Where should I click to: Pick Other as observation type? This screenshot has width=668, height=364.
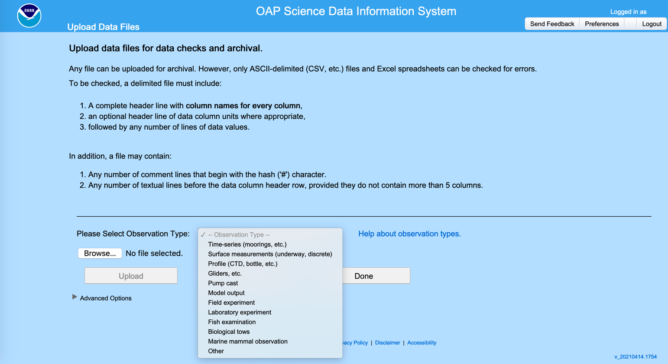pos(216,351)
